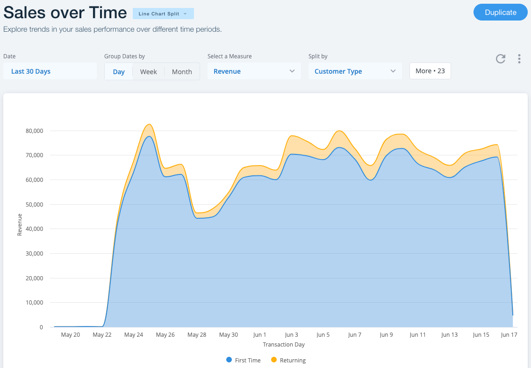Viewport: 531px width, 368px height.
Task: Group dates by Week
Action: coord(148,71)
